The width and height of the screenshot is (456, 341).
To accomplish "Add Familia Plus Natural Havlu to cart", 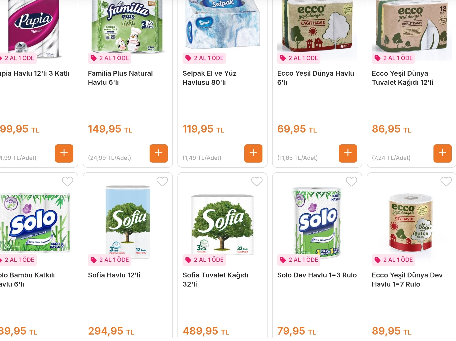I will point(158,153).
